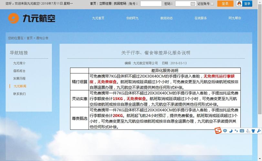Click breadcrumb 通知公告 link
This screenshot has height=161, width=262.
pyautogui.click(x=42, y=38)
